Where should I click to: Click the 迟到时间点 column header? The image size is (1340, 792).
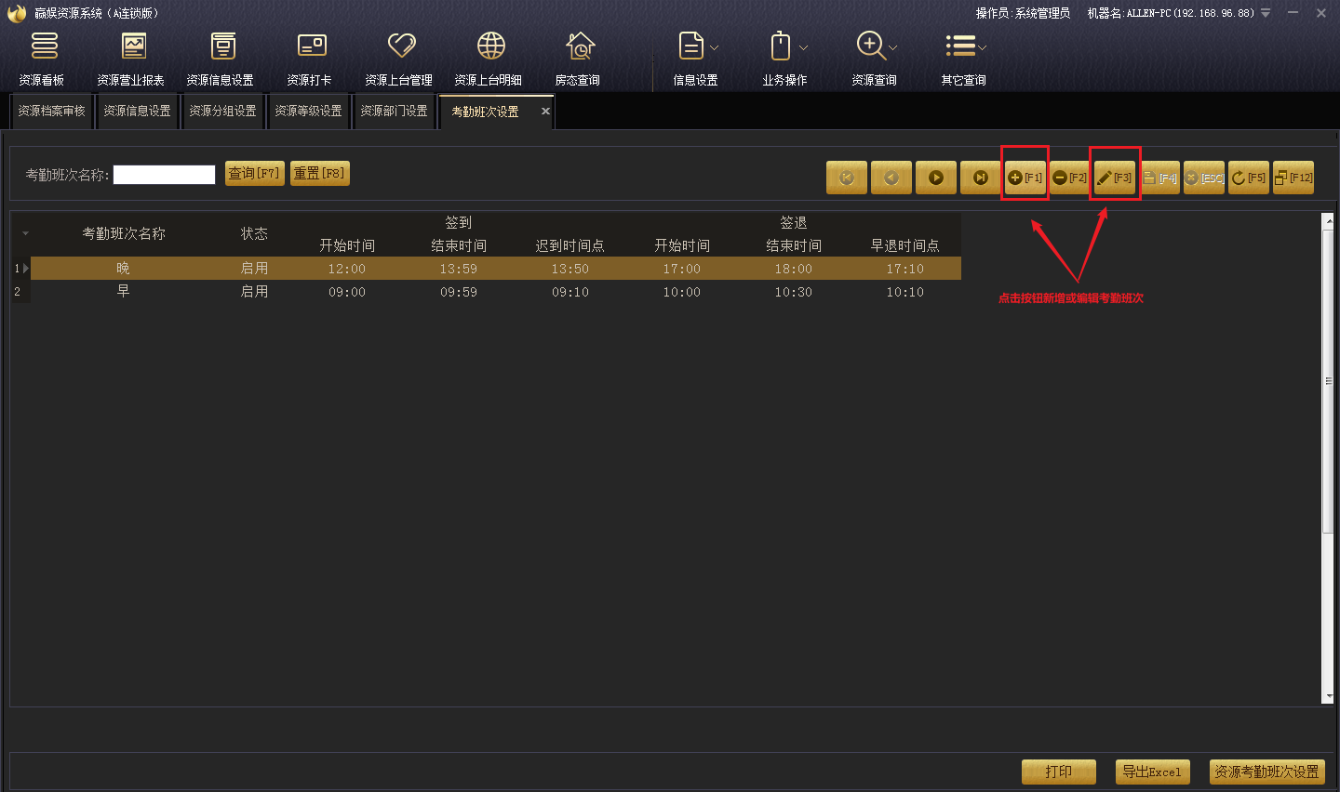570,245
